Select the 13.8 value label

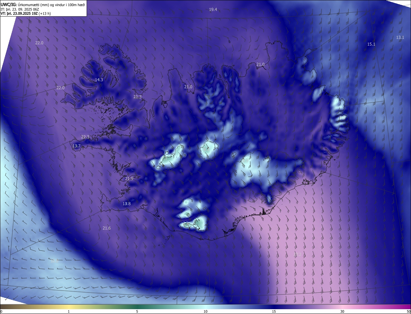coord(127,204)
